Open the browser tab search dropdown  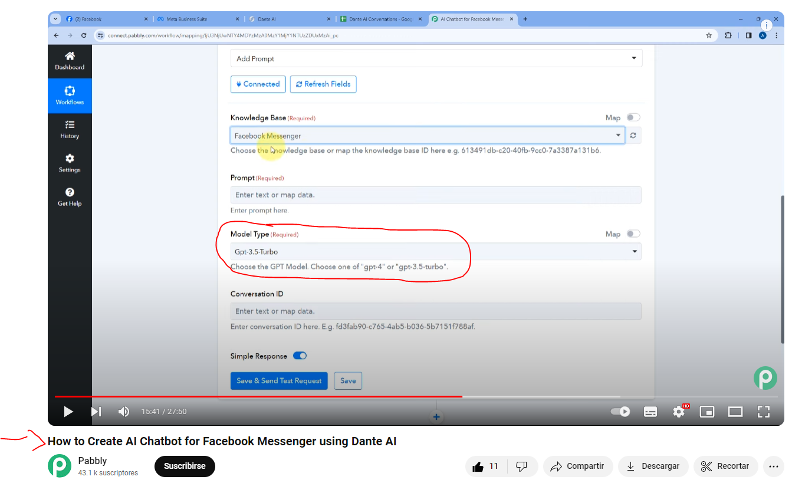pos(55,19)
